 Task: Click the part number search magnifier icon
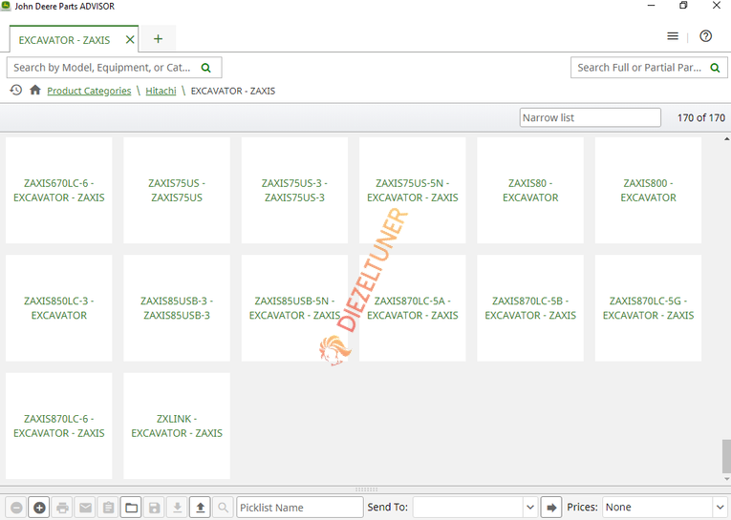715,68
